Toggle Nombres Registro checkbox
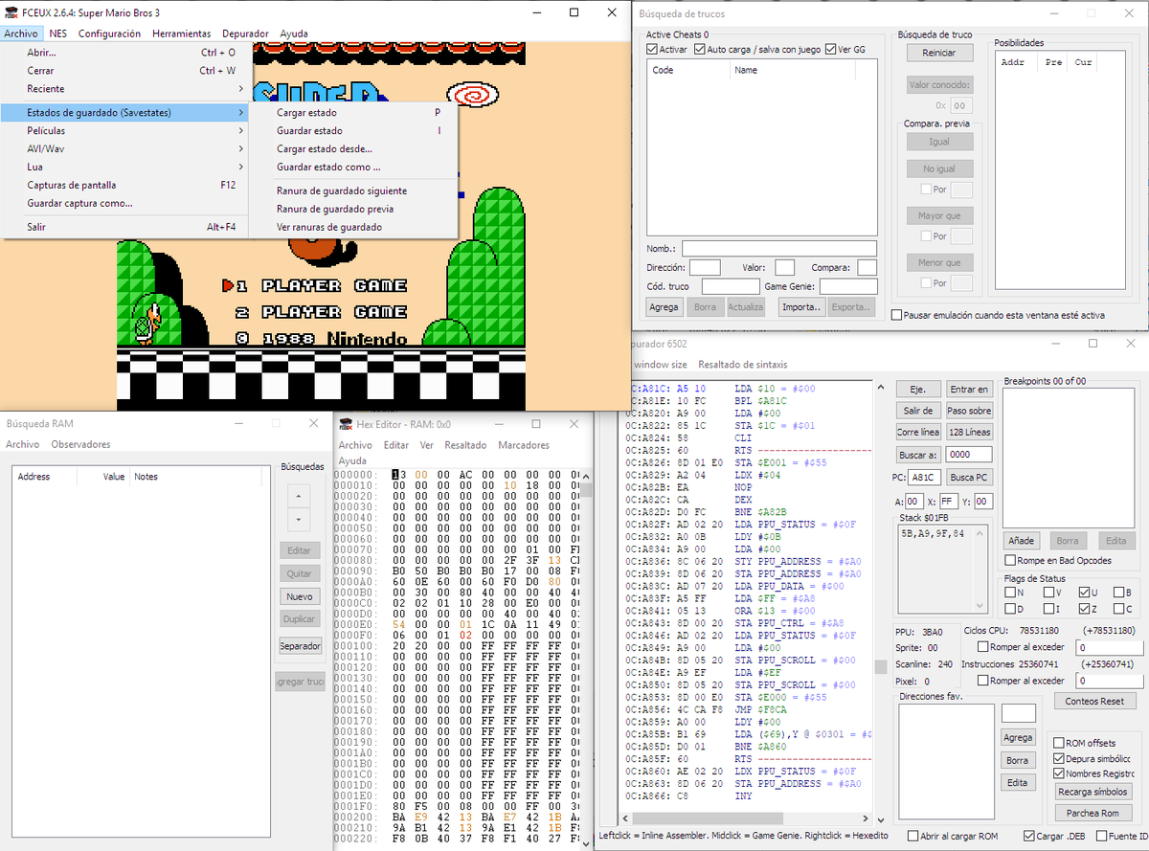This screenshot has width=1149, height=851. click(1058, 773)
